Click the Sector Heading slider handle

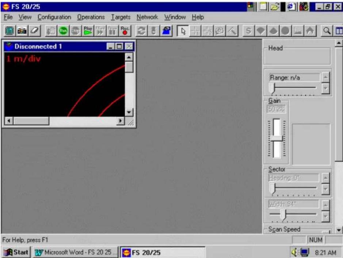point(272,189)
